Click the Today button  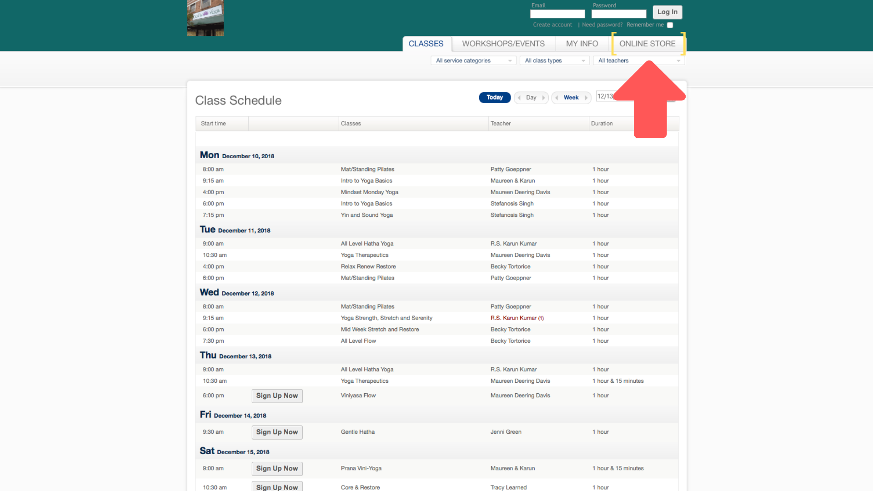[494, 97]
